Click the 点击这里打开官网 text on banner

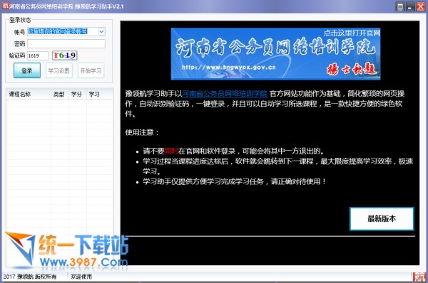pos(352,33)
